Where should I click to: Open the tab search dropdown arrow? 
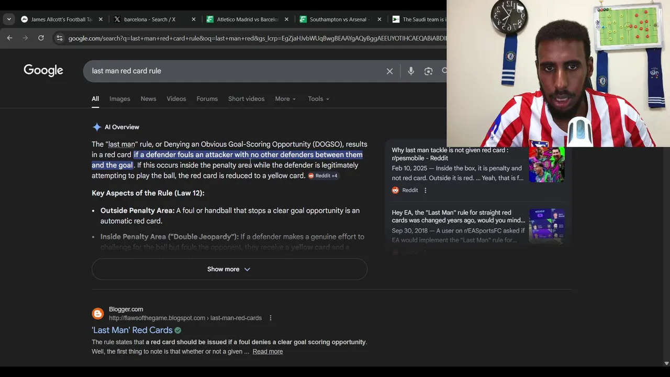(9, 19)
